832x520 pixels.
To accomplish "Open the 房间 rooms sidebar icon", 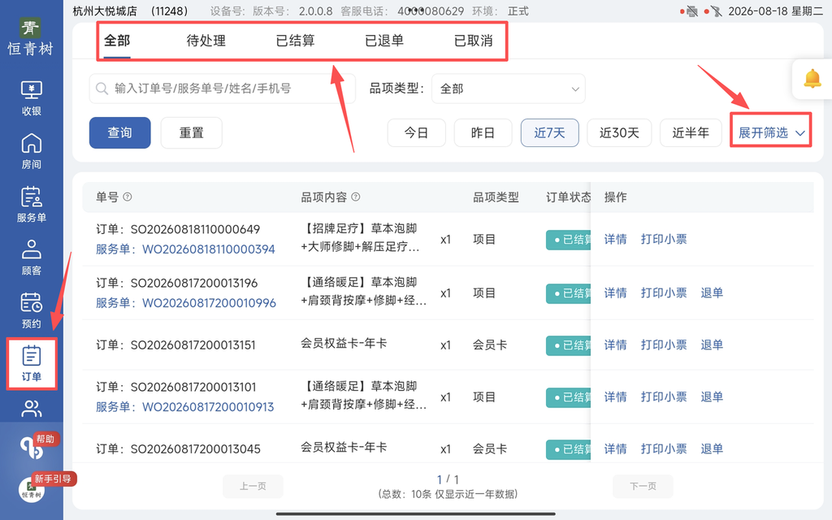I will coord(32,151).
